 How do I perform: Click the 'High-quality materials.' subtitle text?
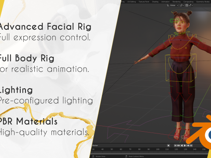tap(44, 132)
